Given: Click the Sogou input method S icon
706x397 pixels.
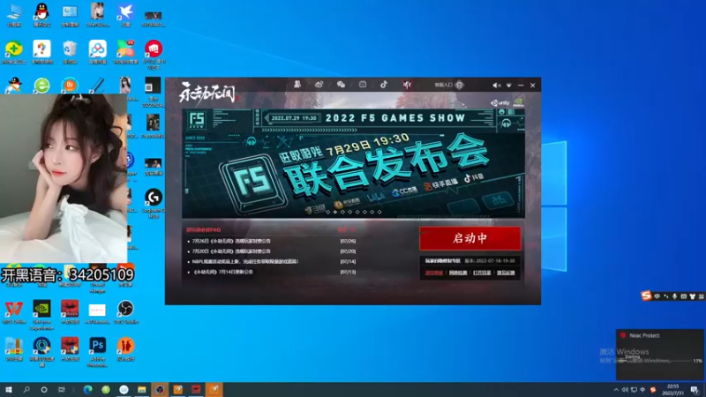Looking at the screenshot, I should point(647,296).
